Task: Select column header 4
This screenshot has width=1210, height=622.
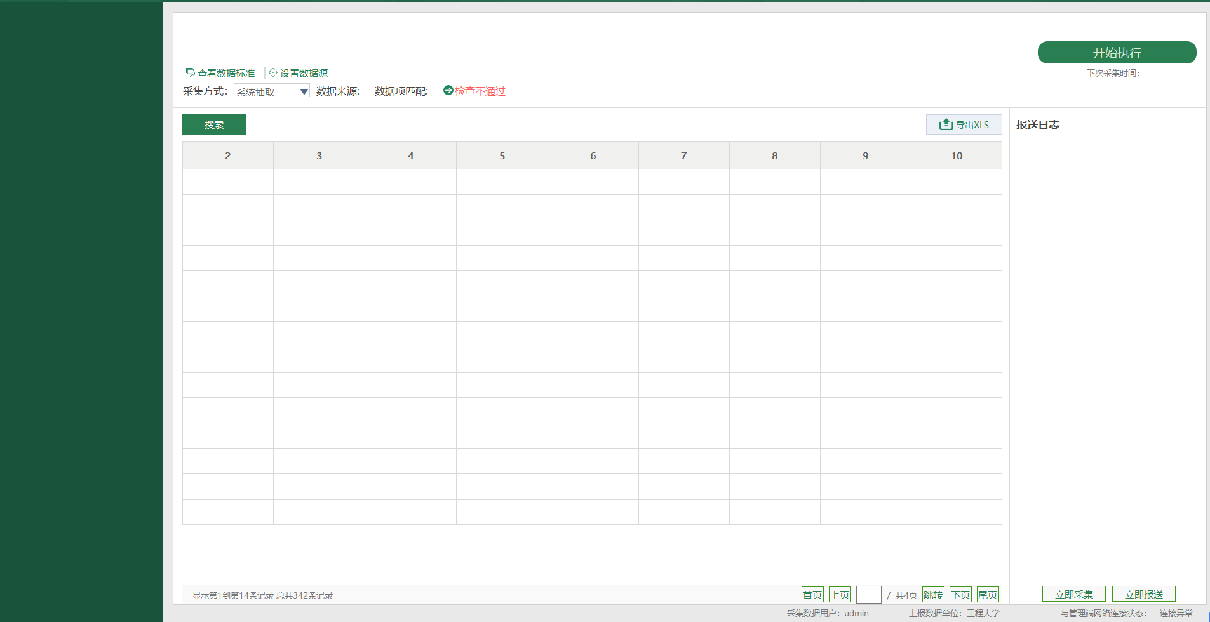Action: (x=410, y=155)
